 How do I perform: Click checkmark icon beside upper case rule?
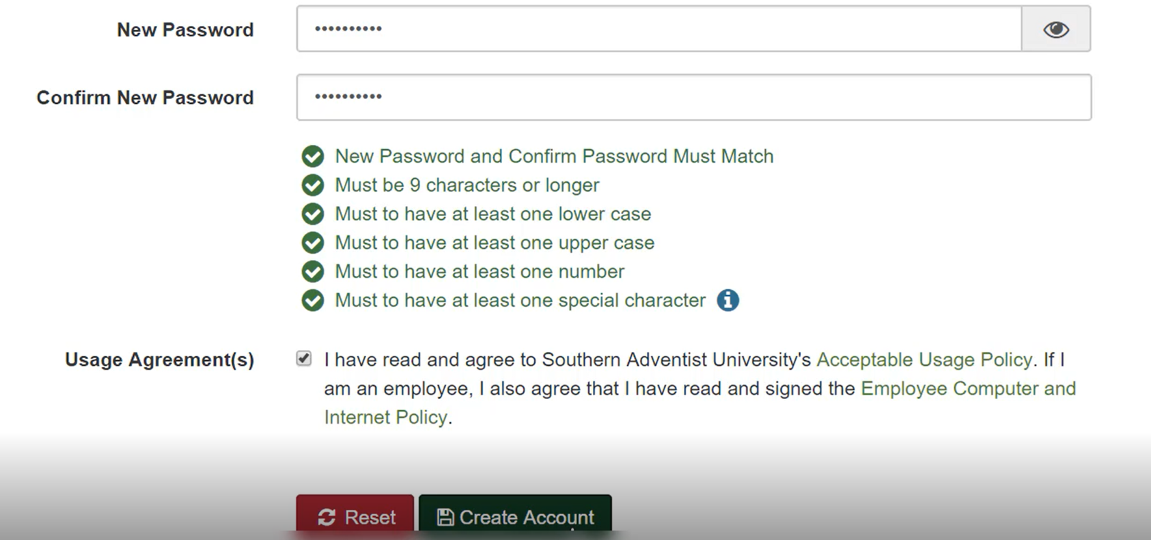tap(313, 243)
